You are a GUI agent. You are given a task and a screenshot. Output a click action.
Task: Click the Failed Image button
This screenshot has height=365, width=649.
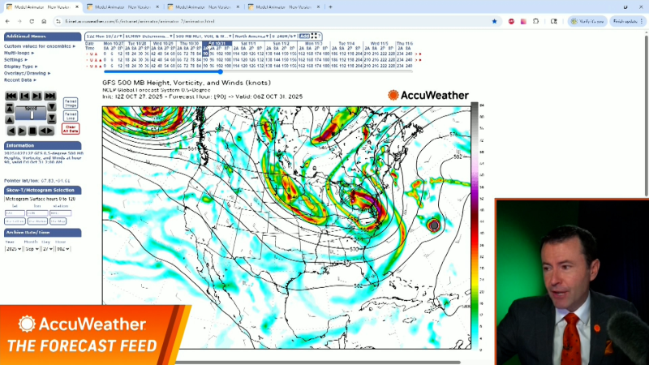[x=71, y=103]
